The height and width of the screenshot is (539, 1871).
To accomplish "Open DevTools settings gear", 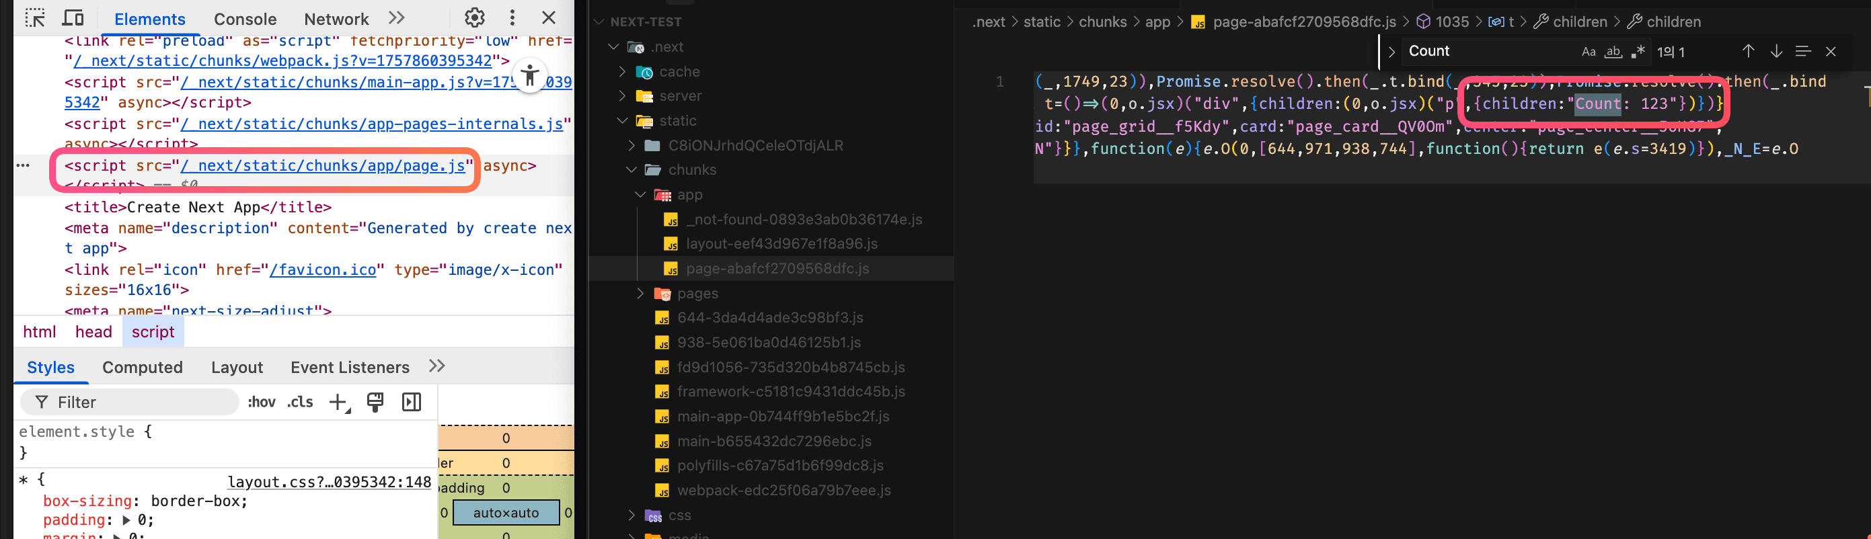I will (x=474, y=18).
